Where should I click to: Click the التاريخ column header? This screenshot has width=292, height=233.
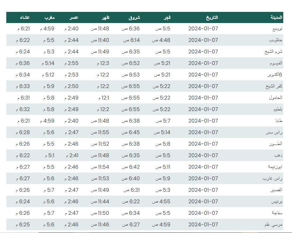click(212, 17)
